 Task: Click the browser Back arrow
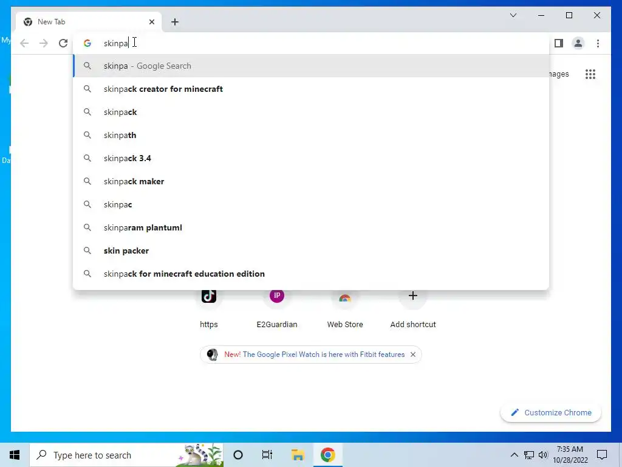pos(24,43)
